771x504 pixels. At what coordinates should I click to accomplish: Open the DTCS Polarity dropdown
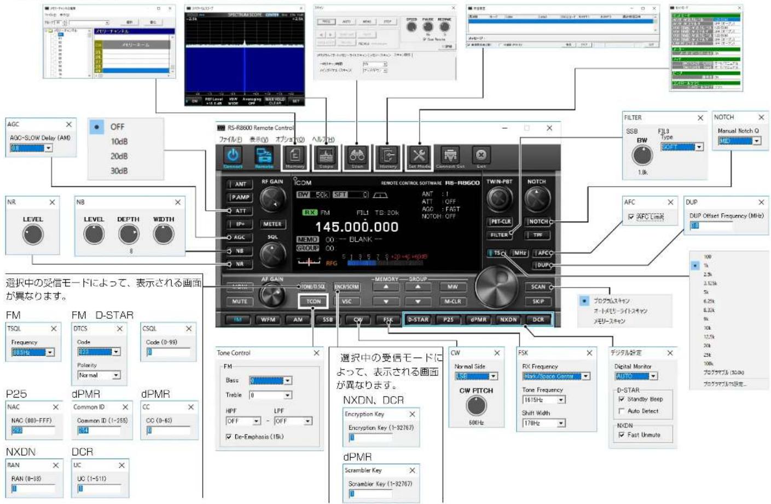pos(116,375)
